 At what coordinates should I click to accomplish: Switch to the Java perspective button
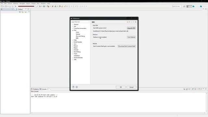[x=189, y=6]
